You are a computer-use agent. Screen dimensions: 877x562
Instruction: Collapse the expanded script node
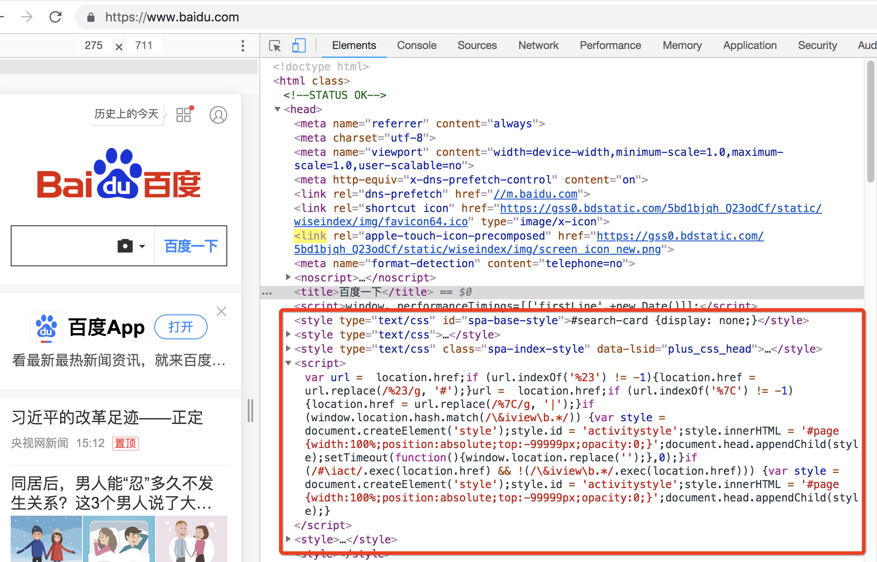288,363
